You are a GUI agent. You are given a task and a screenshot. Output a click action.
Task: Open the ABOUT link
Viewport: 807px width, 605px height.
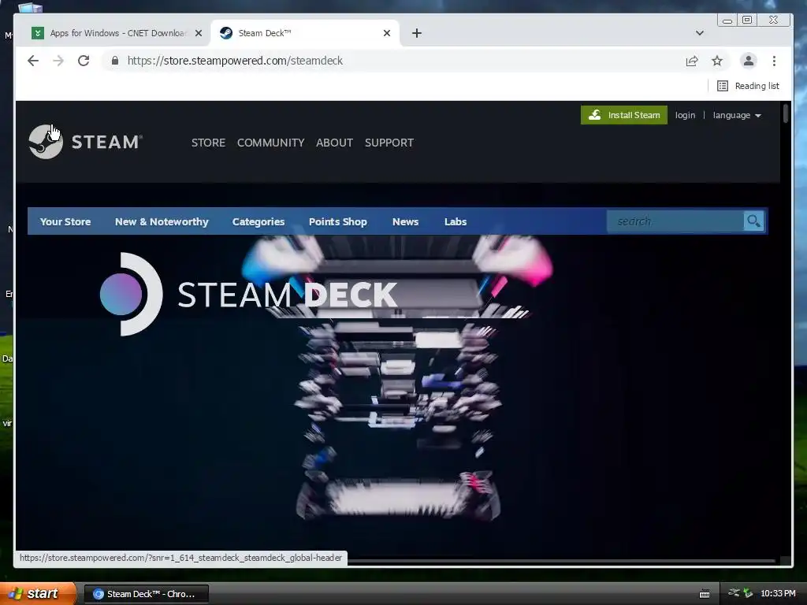334,143
